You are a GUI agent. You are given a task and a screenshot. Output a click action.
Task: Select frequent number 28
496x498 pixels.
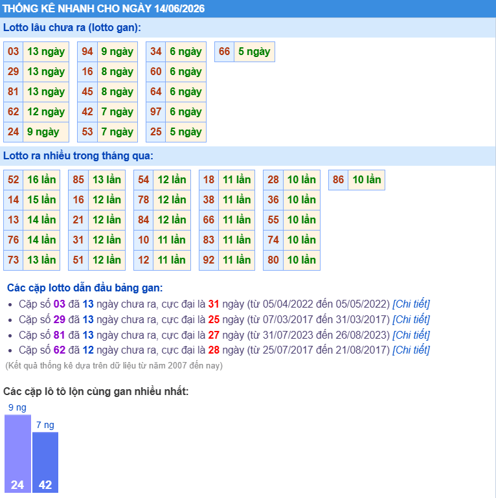[x=273, y=180]
